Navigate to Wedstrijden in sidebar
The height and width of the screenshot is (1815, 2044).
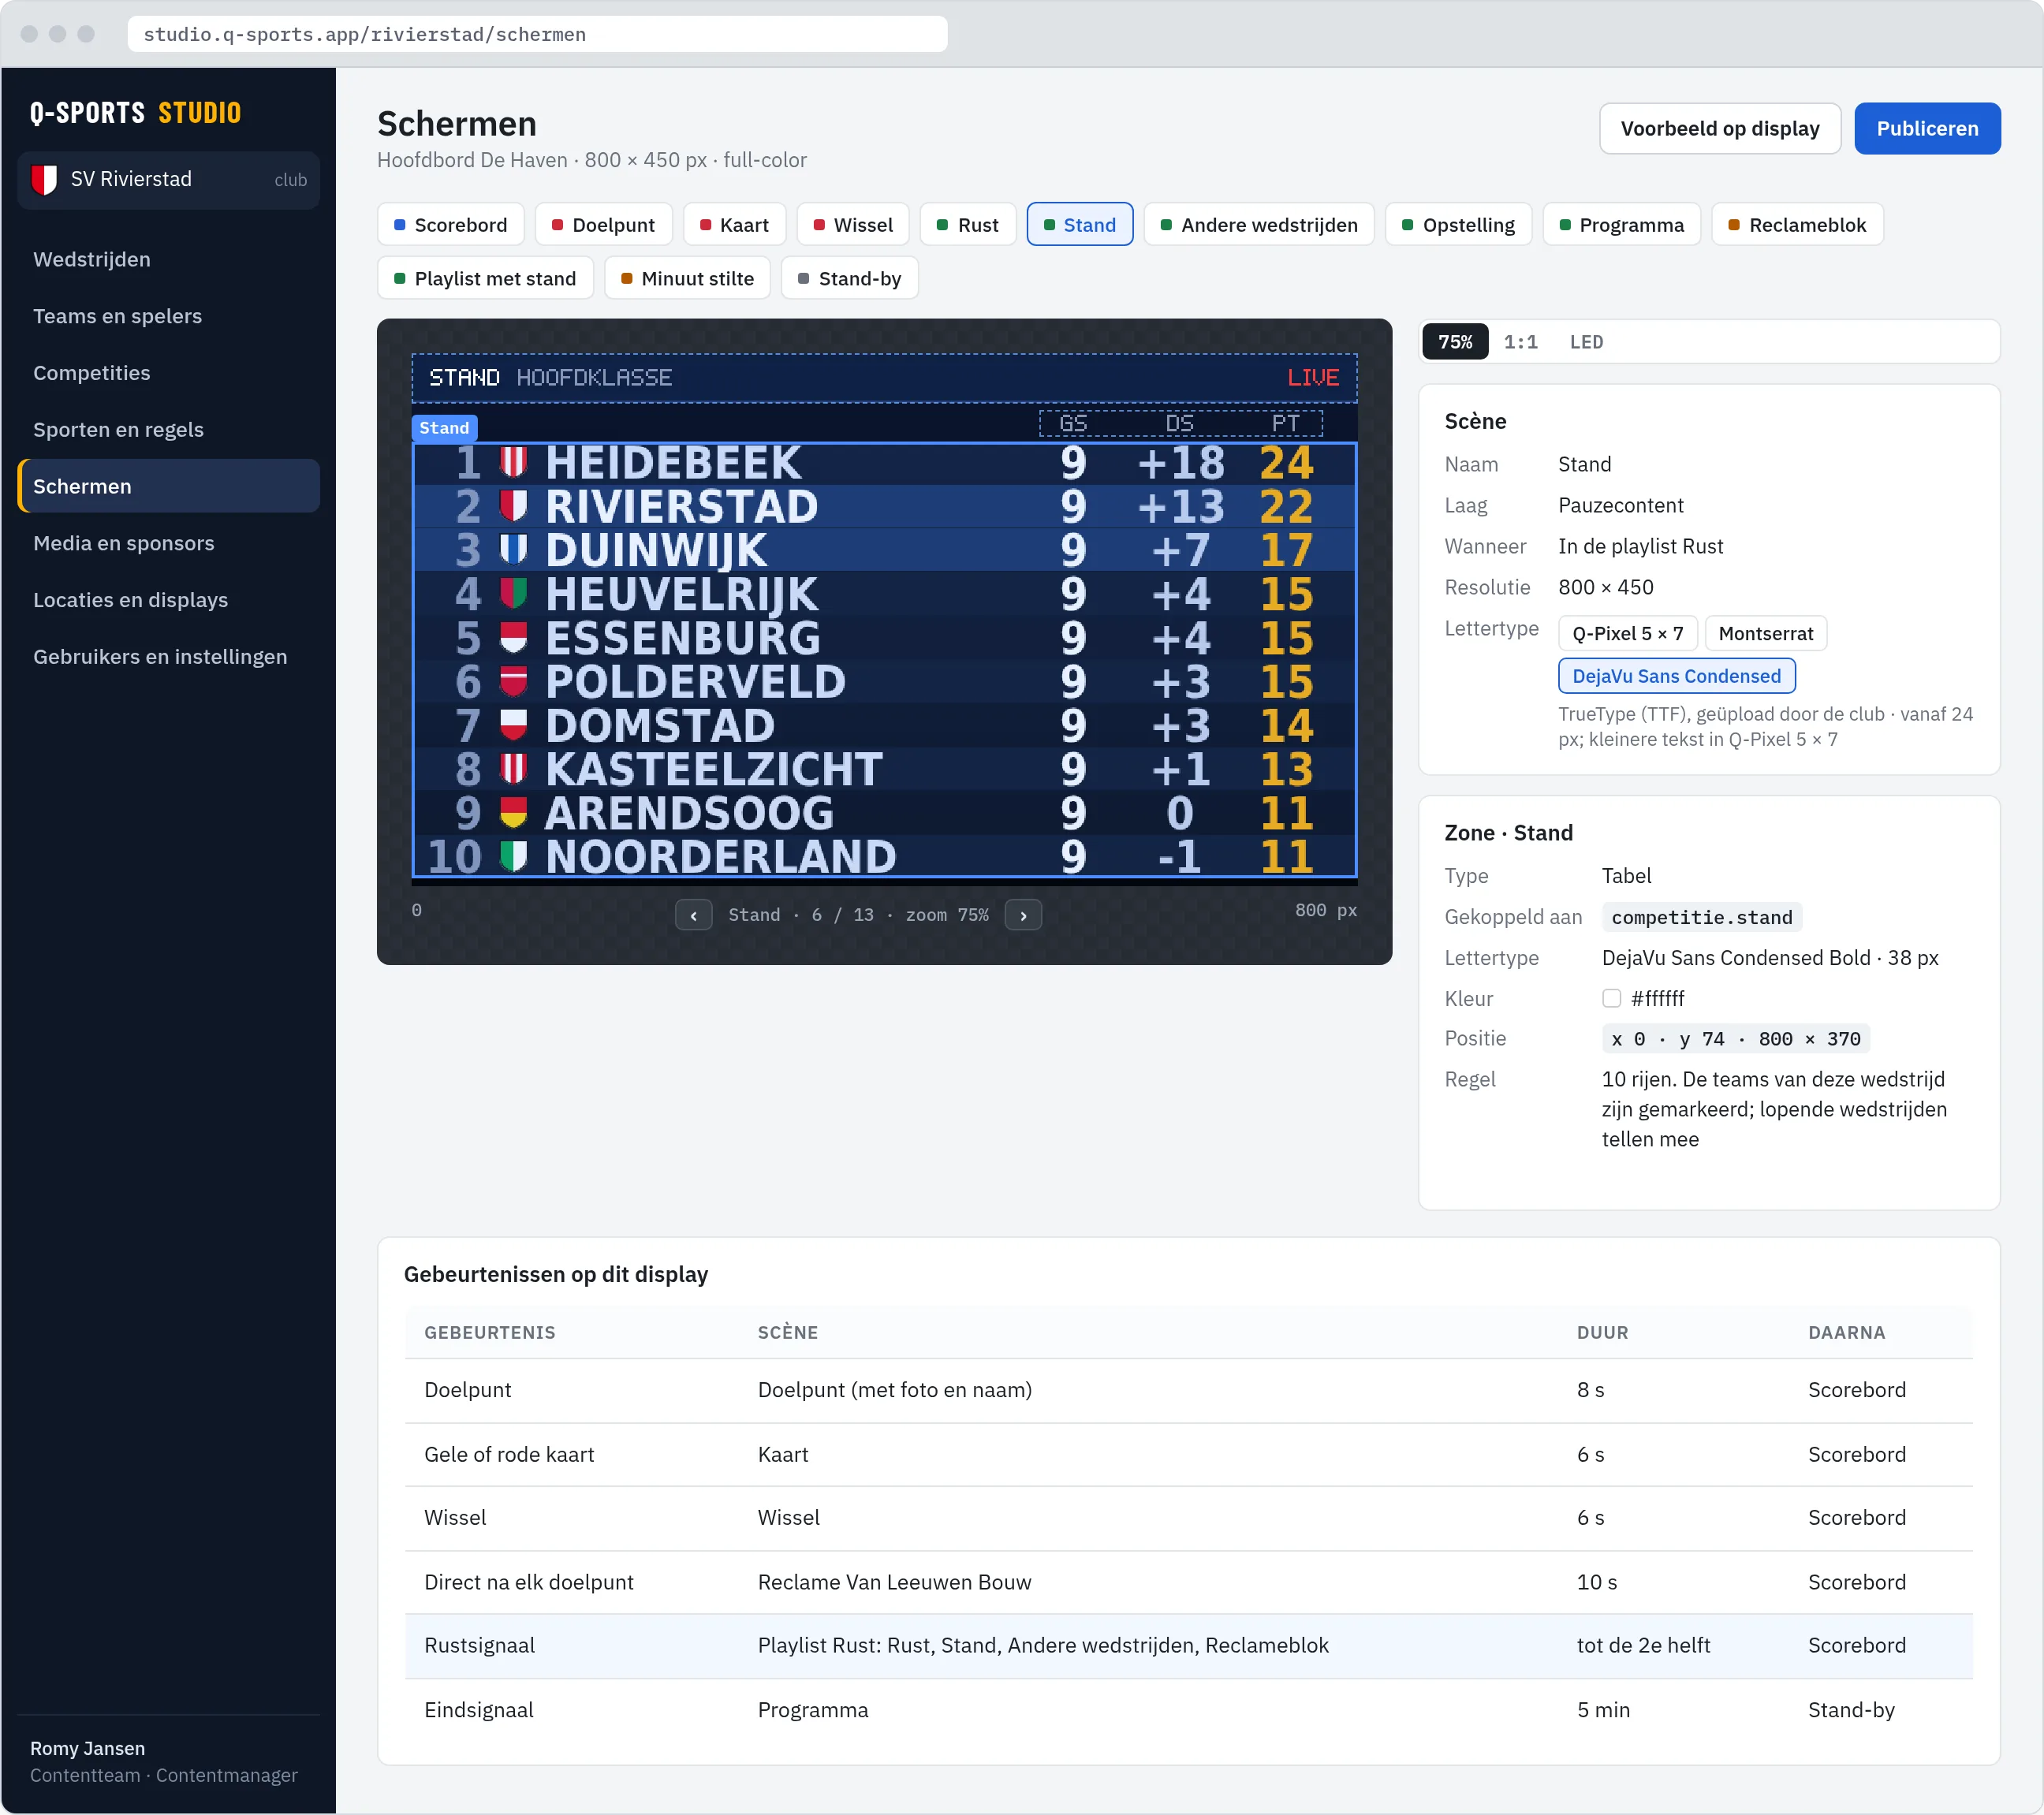168,259
